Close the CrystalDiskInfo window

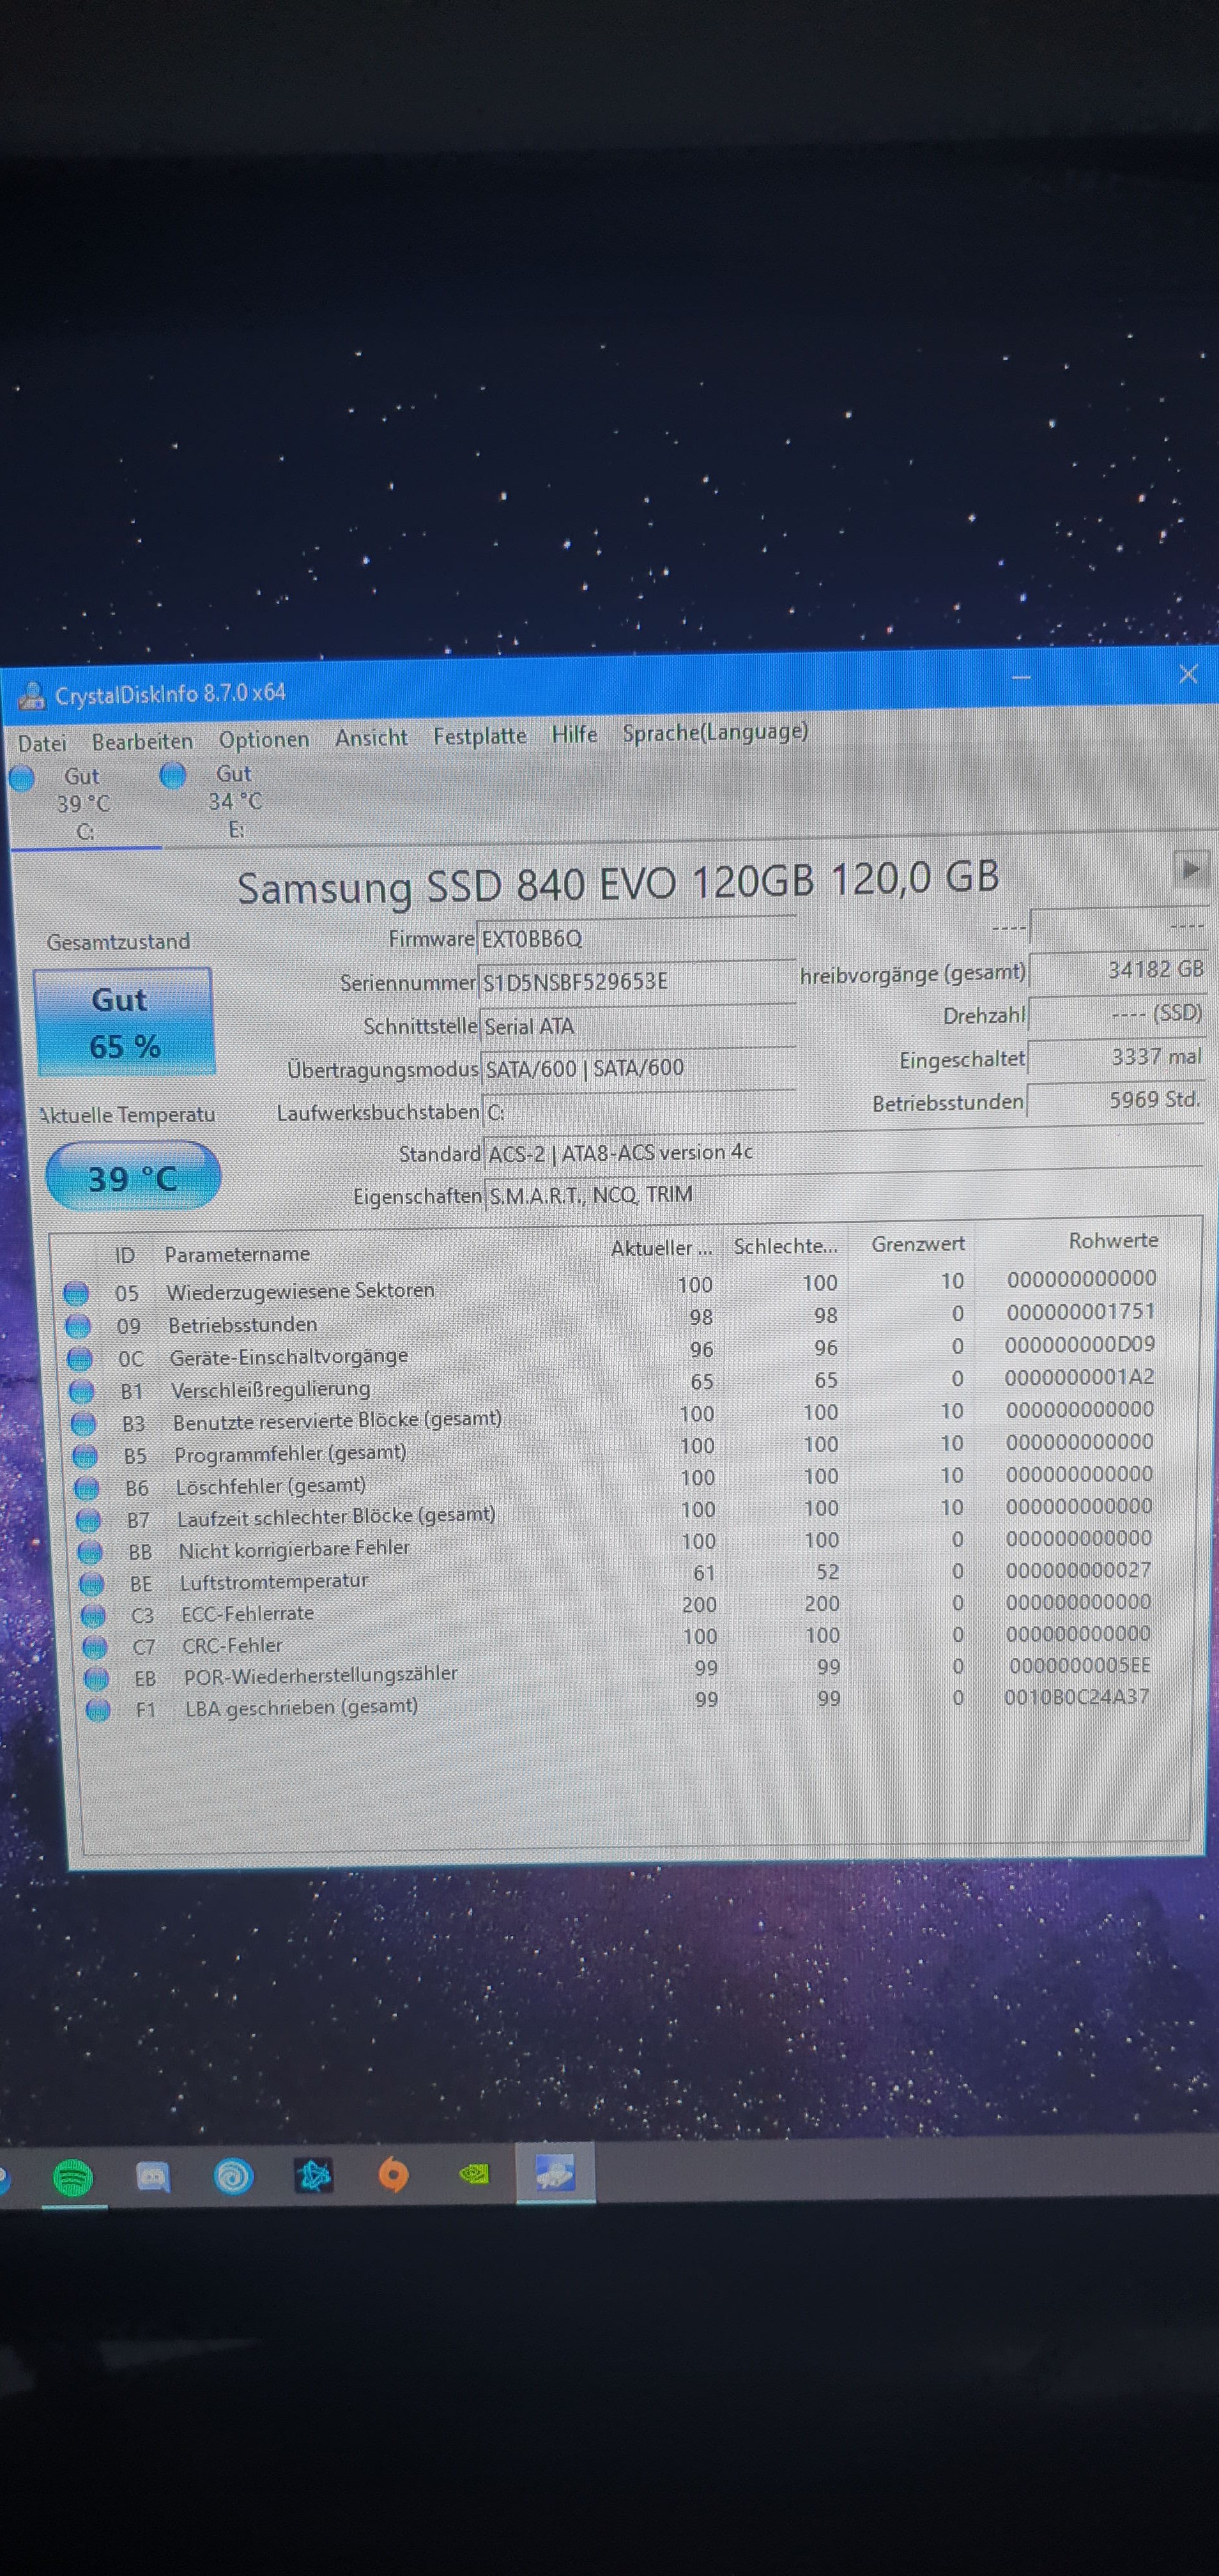point(1188,674)
